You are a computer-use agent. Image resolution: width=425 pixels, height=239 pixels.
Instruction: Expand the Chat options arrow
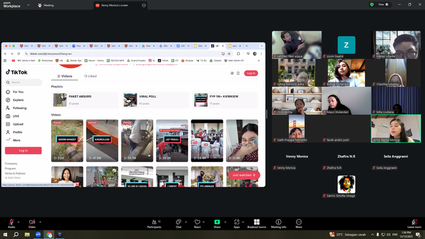(x=186, y=222)
